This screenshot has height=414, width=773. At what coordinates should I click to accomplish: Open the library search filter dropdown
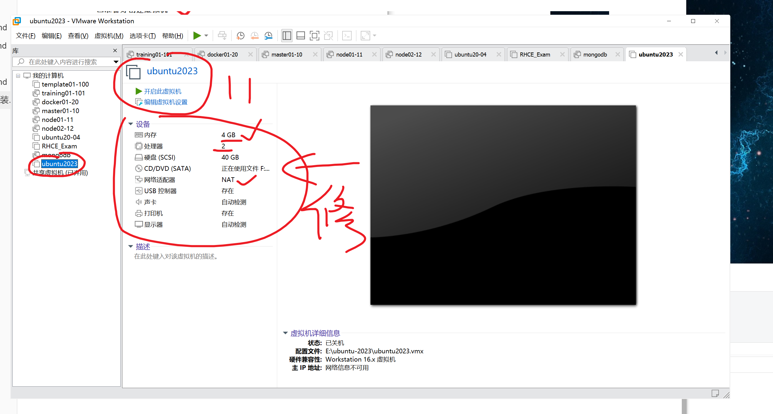(x=116, y=62)
